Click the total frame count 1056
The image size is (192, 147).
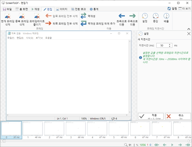(143, 145)
